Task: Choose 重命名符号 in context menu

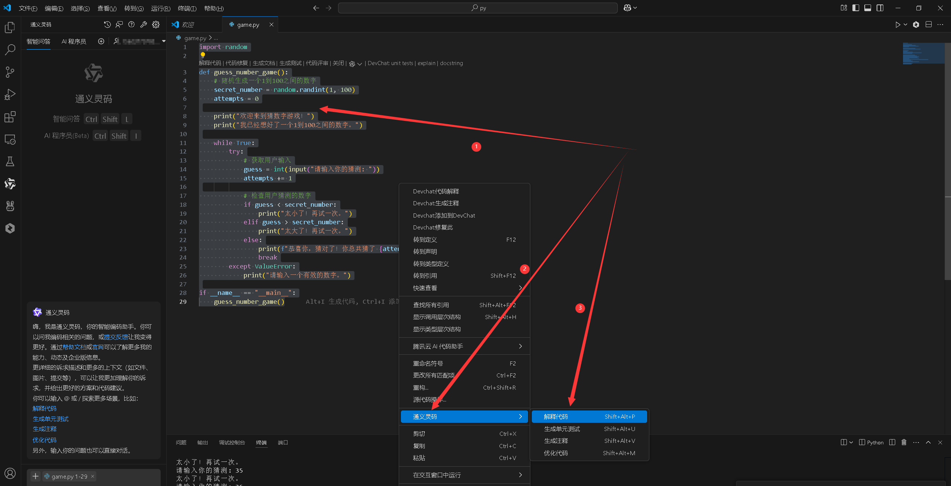Action: tap(465, 363)
